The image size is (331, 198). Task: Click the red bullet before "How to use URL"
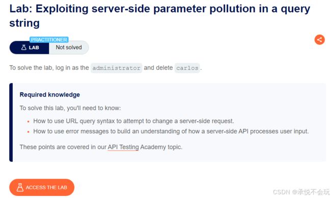point(29,121)
